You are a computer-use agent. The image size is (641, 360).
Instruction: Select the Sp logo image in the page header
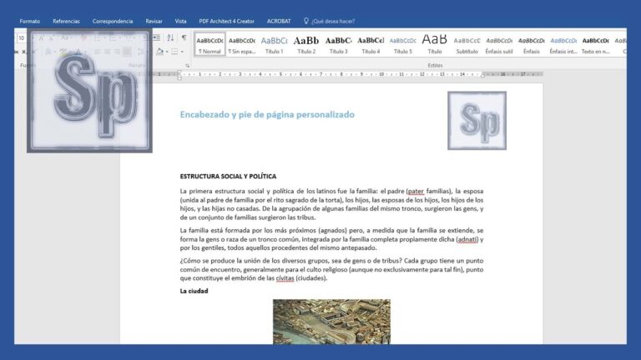[477, 121]
